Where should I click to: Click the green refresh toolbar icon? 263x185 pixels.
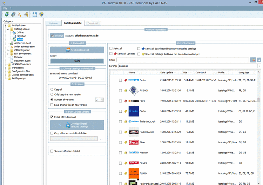7,14
